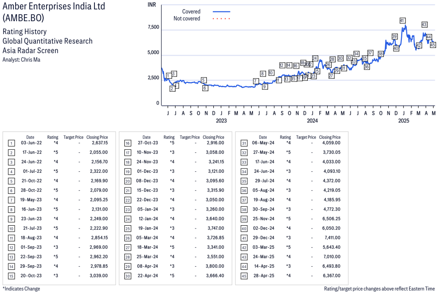440x292 pixels.
Task: Click closing price 4,059.00
Action: pyautogui.click(x=331, y=143)
